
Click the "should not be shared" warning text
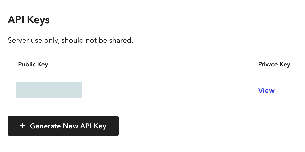click(x=97, y=40)
